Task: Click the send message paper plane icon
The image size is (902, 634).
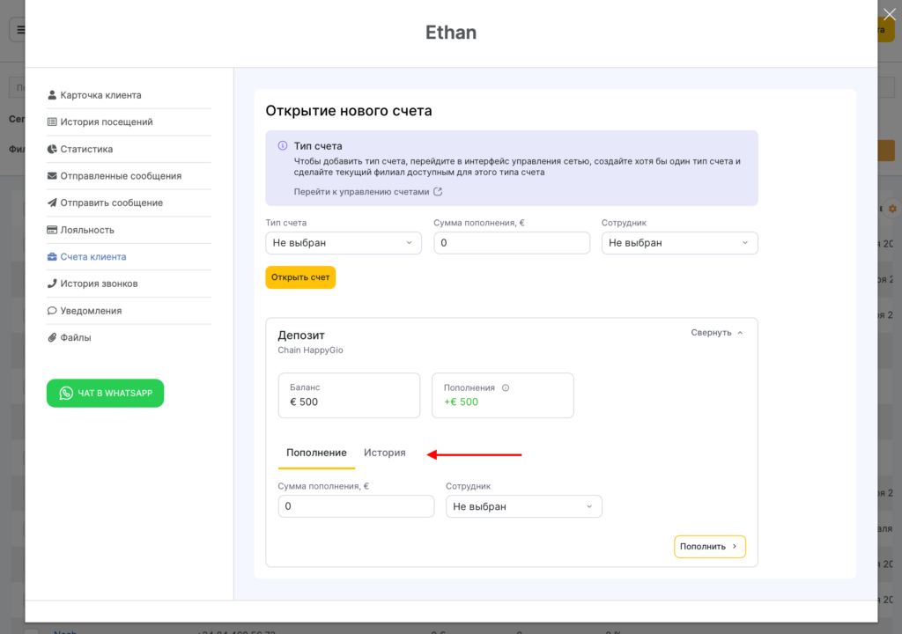Action: (53, 203)
